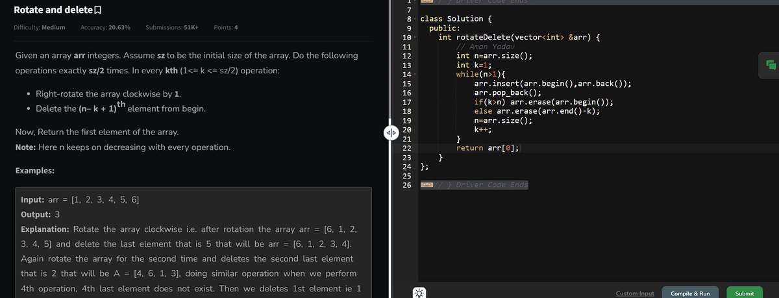Click the Submissions: 51K+ text
The width and height of the screenshot is (779, 298).
pyautogui.click(x=172, y=27)
